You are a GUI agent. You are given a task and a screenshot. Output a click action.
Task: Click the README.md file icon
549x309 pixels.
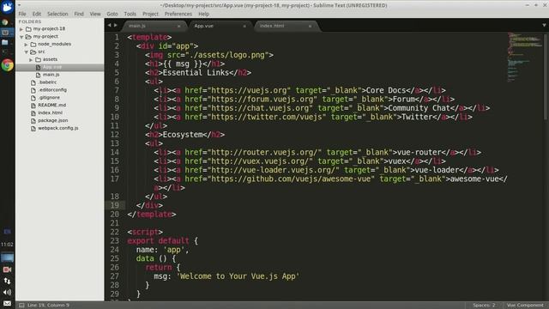point(33,106)
